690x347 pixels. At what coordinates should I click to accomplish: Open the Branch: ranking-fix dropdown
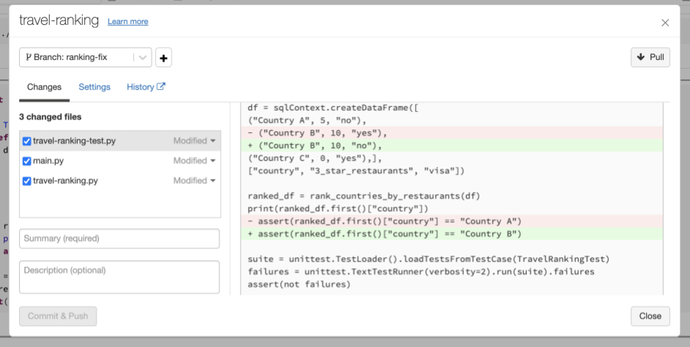pyautogui.click(x=85, y=57)
